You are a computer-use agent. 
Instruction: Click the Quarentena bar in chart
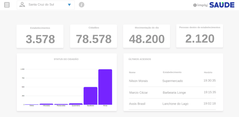tap(76, 104)
